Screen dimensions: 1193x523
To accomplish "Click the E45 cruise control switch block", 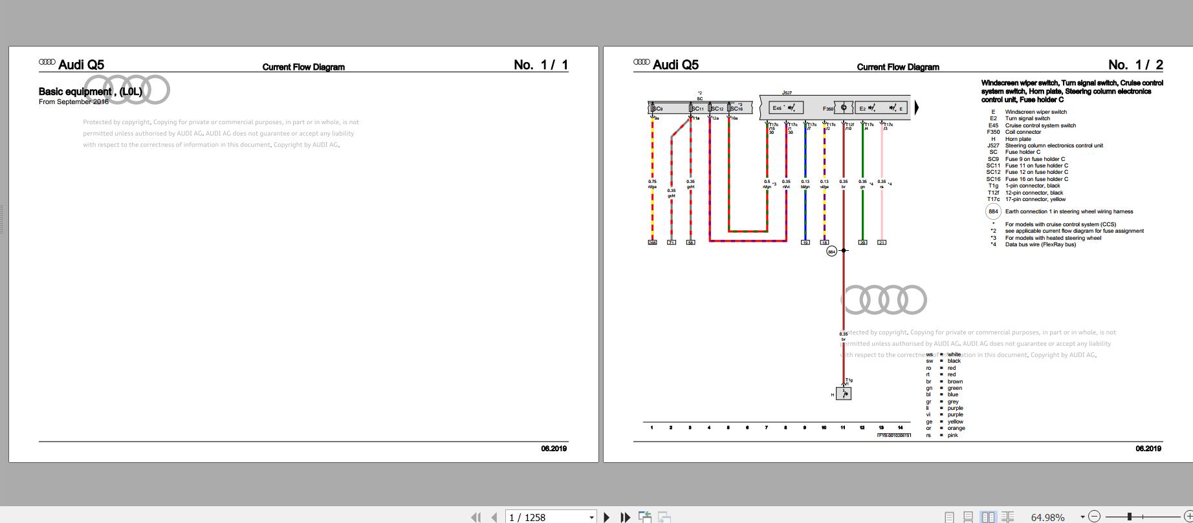I will click(x=786, y=108).
